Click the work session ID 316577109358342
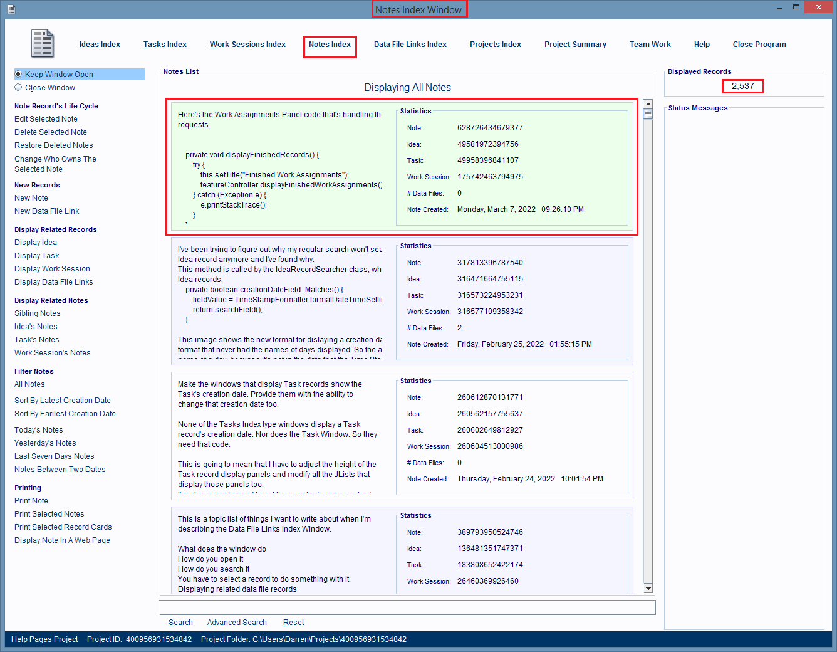837x652 pixels. 490,312
